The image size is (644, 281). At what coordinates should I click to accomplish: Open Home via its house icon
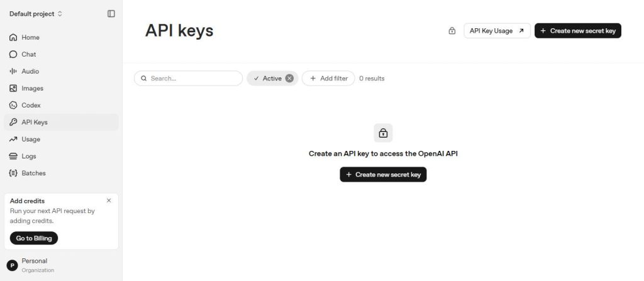(13, 37)
